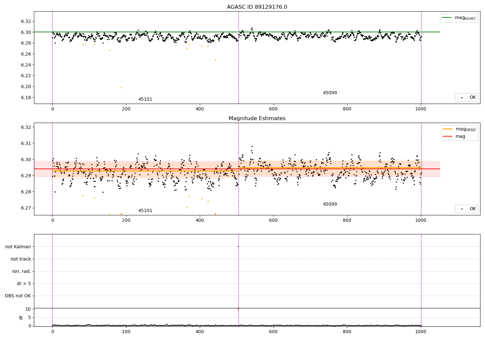Click x-axis tick "200" under Magnitude Estimates plot

pos(126,221)
